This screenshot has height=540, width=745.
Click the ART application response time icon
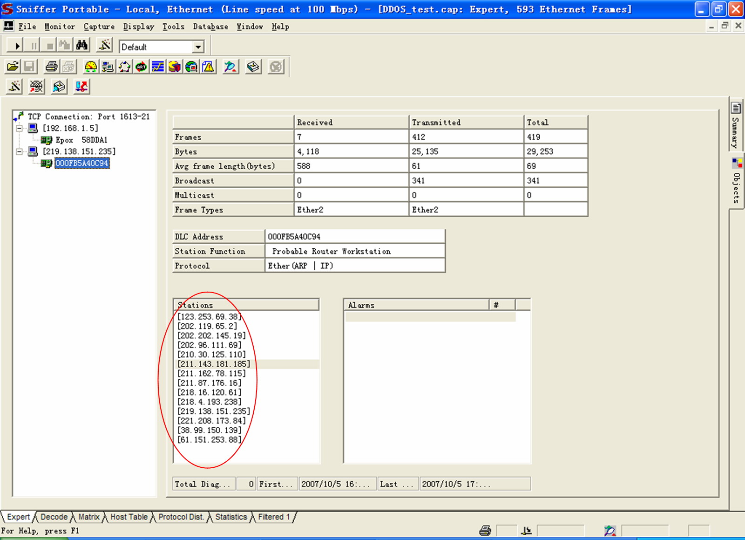[x=141, y=67]
